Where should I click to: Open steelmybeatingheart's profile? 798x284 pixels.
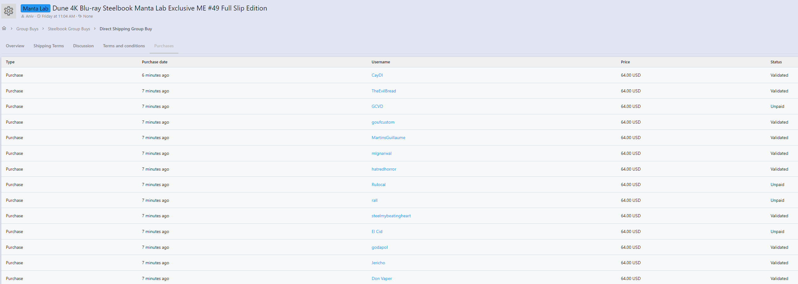391,216
